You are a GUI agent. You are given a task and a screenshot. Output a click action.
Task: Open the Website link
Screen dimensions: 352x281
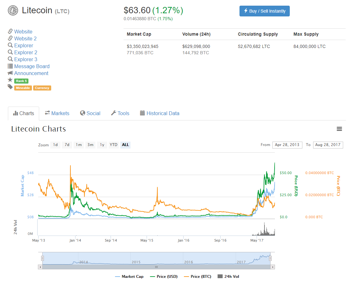23,32
